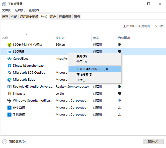Minimize the 任务管理器 window
Screen dimensions: 166x148
(x=137, y=4)
